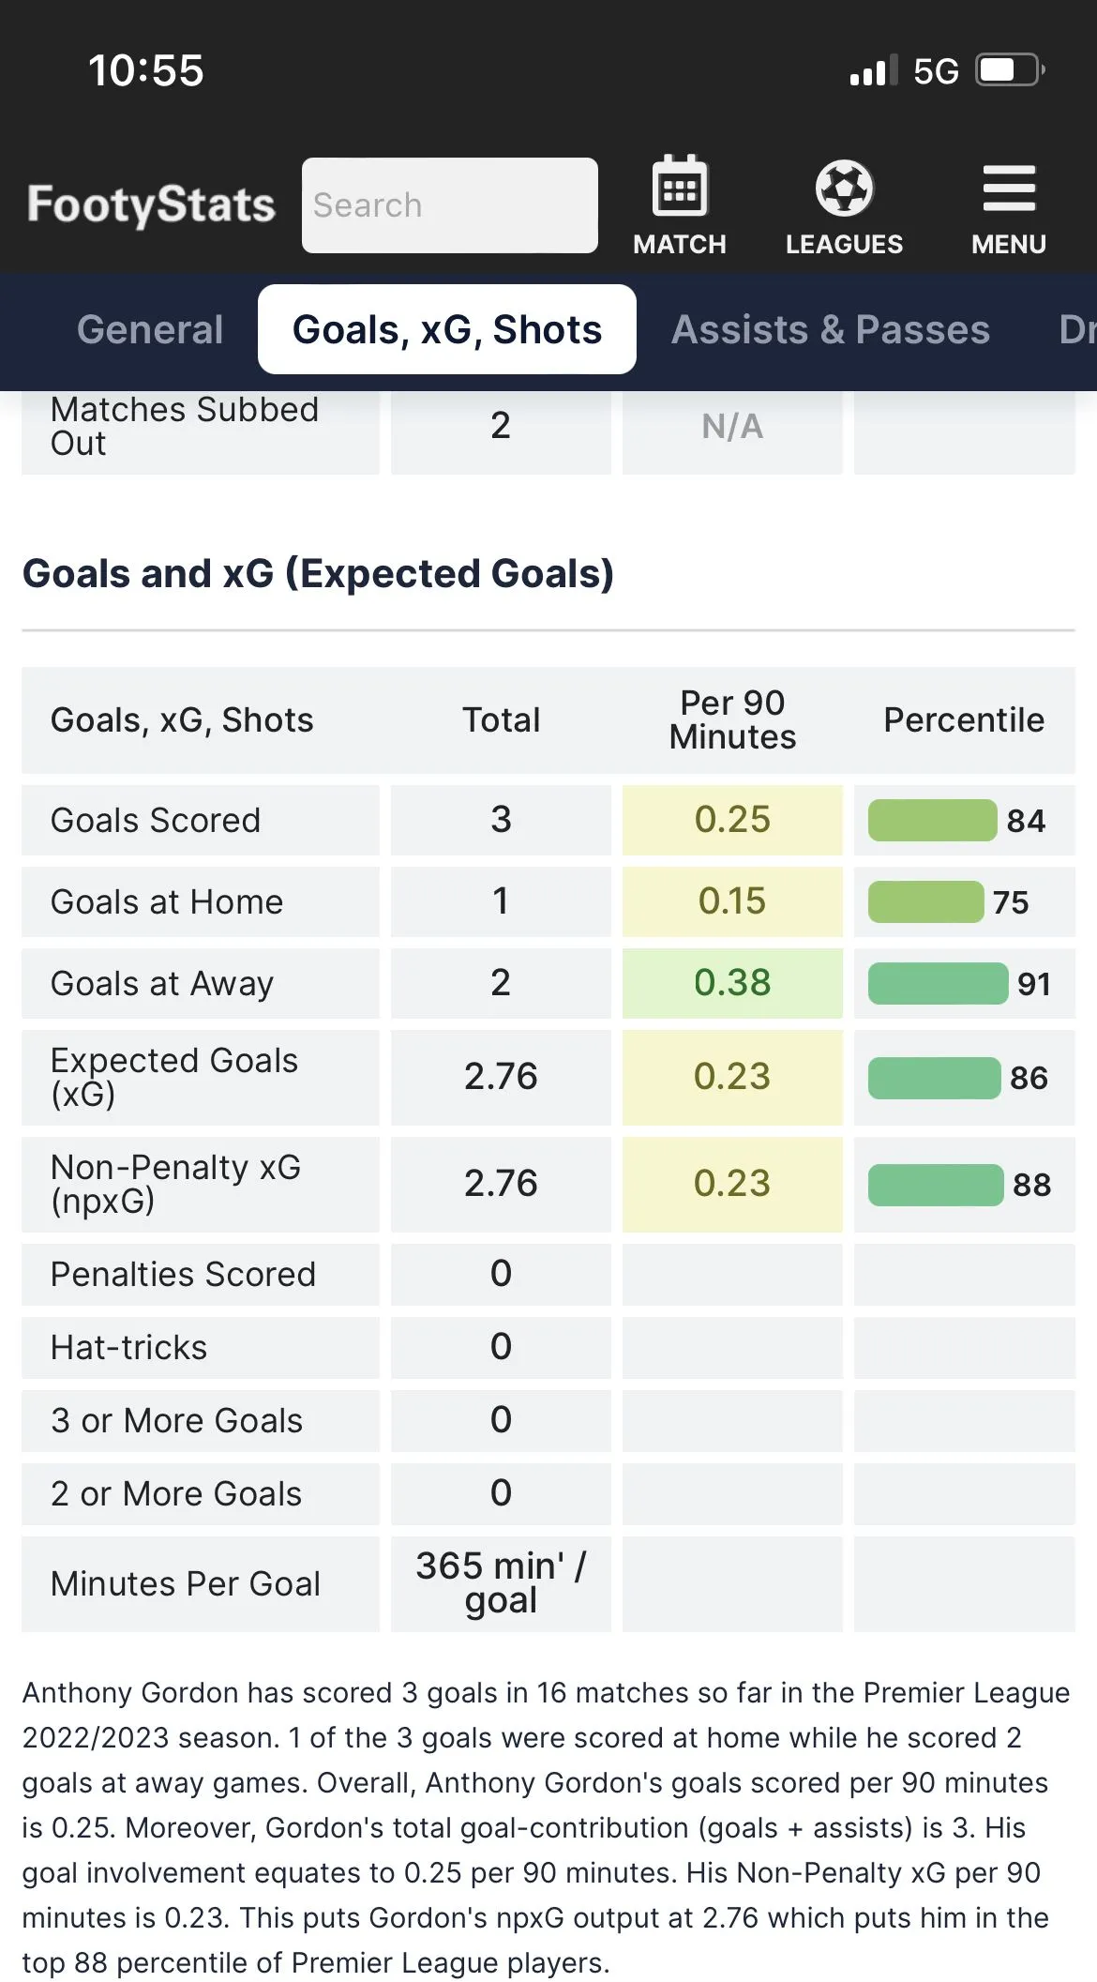Tap the Goals at Away percentile bar 91
This screenshot has height=1982, width=1097.
(x=938, y=984)
